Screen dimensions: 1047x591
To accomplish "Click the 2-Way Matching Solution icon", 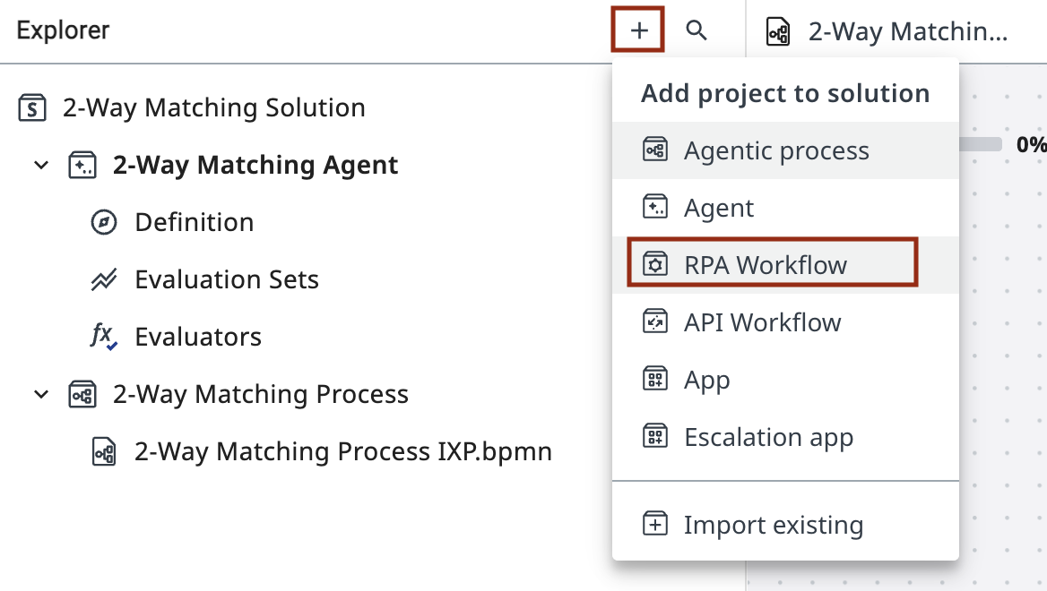I will (x=32, y=107).
